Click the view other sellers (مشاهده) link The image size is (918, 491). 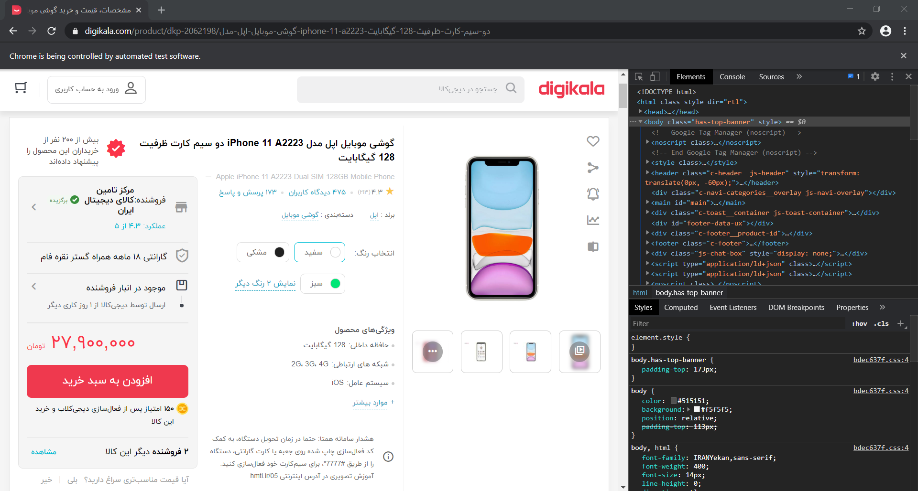pos(44,452)
